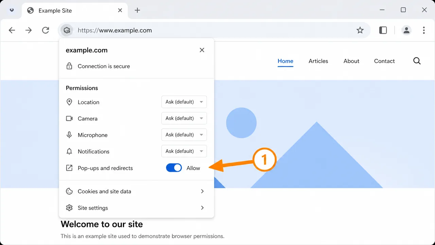Open the Home nav link
The height and width of the screenshot is (245, 435).
(x=285, y=61)
